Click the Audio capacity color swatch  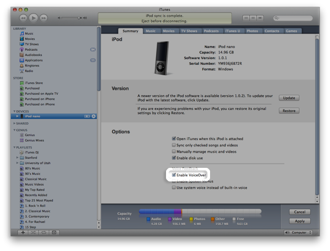pyautogui.click(x=148, y=219)
